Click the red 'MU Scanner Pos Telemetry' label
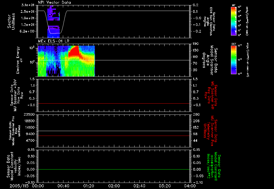 pos(211,131)
